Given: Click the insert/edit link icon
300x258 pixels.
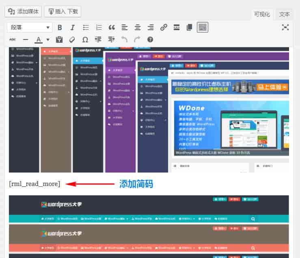Looking at the screenshot, I should tap(164, 28).
